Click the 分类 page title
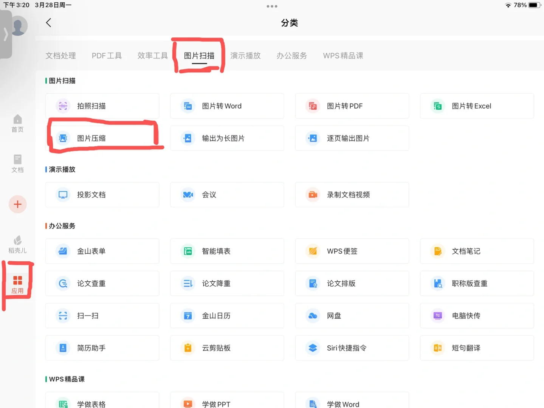Image resolution: width=544 pixels, height=408 pixels. coord(290,23)
